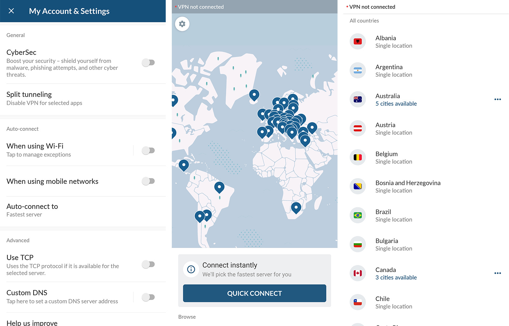This screenshot has height=326, width=509.
Task: Enable the CyberSec toggle
Action: [148, 63]
